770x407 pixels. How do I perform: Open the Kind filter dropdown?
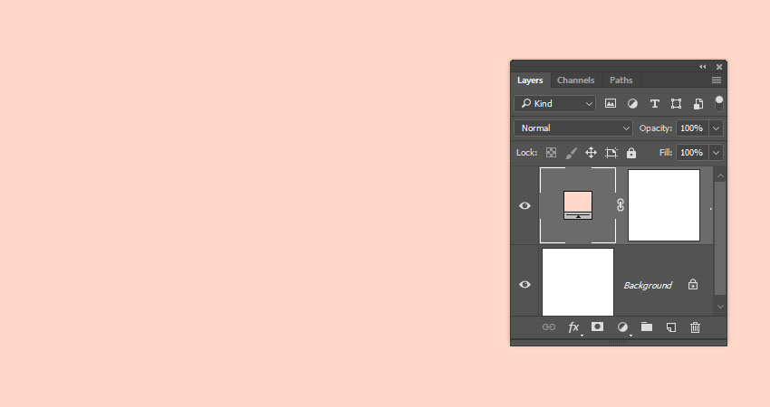coord(555,103)
